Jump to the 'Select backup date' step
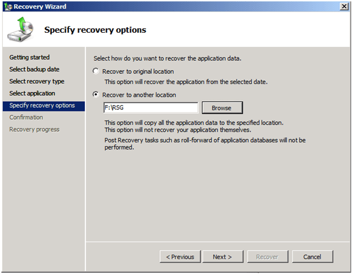Viewport: 353px width, 275px height. [x=35, y=69]
